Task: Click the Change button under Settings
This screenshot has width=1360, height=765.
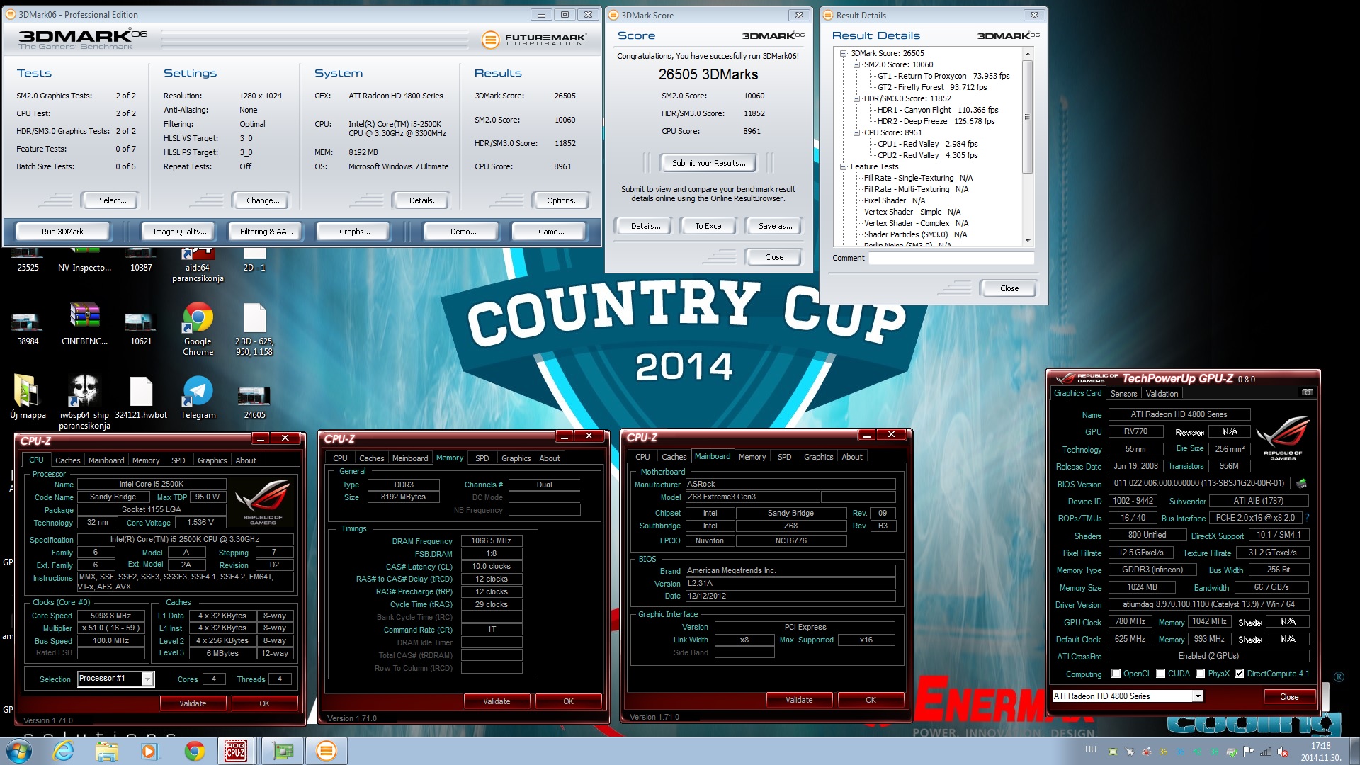Action: 263,200
